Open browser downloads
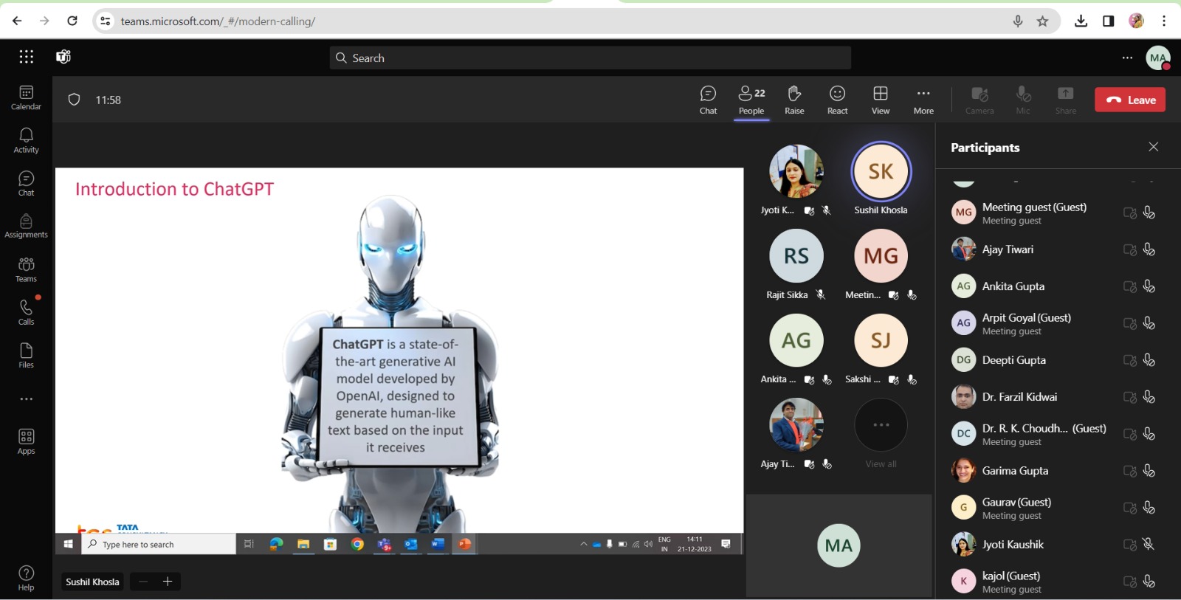 click(1081, 21)
